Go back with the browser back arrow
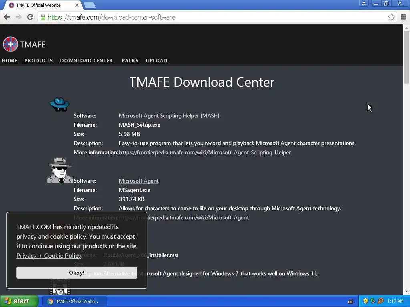 point(7,17)
